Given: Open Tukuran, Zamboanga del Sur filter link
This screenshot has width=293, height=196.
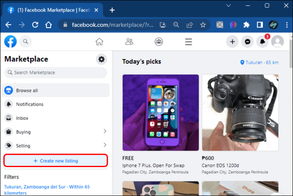Looking at the screenshot, I should tap(47, 190).
